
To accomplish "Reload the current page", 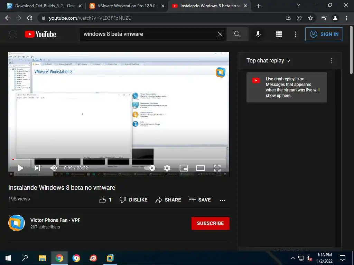I will click(x=30, y=18).
